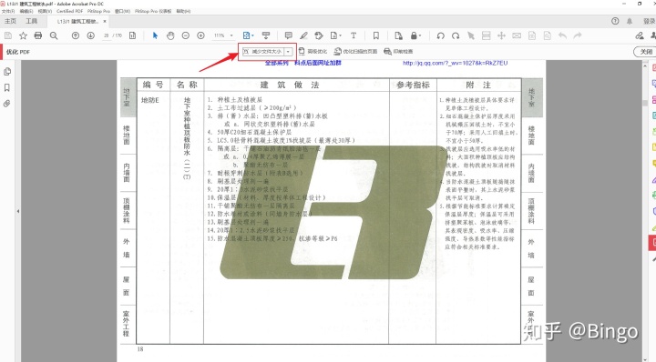Open the 视图(V) menu
Screen dimensions: 656x362
point(45,11)
